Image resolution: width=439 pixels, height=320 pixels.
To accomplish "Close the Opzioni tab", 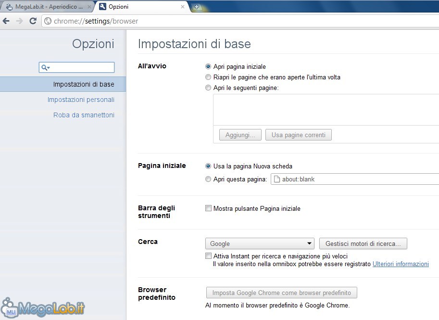I will (183, 7).
